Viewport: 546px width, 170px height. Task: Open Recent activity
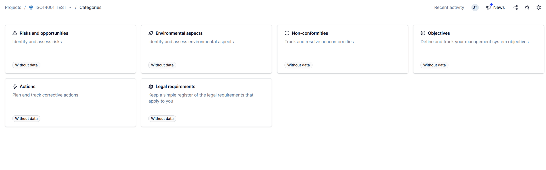point(449,8)
